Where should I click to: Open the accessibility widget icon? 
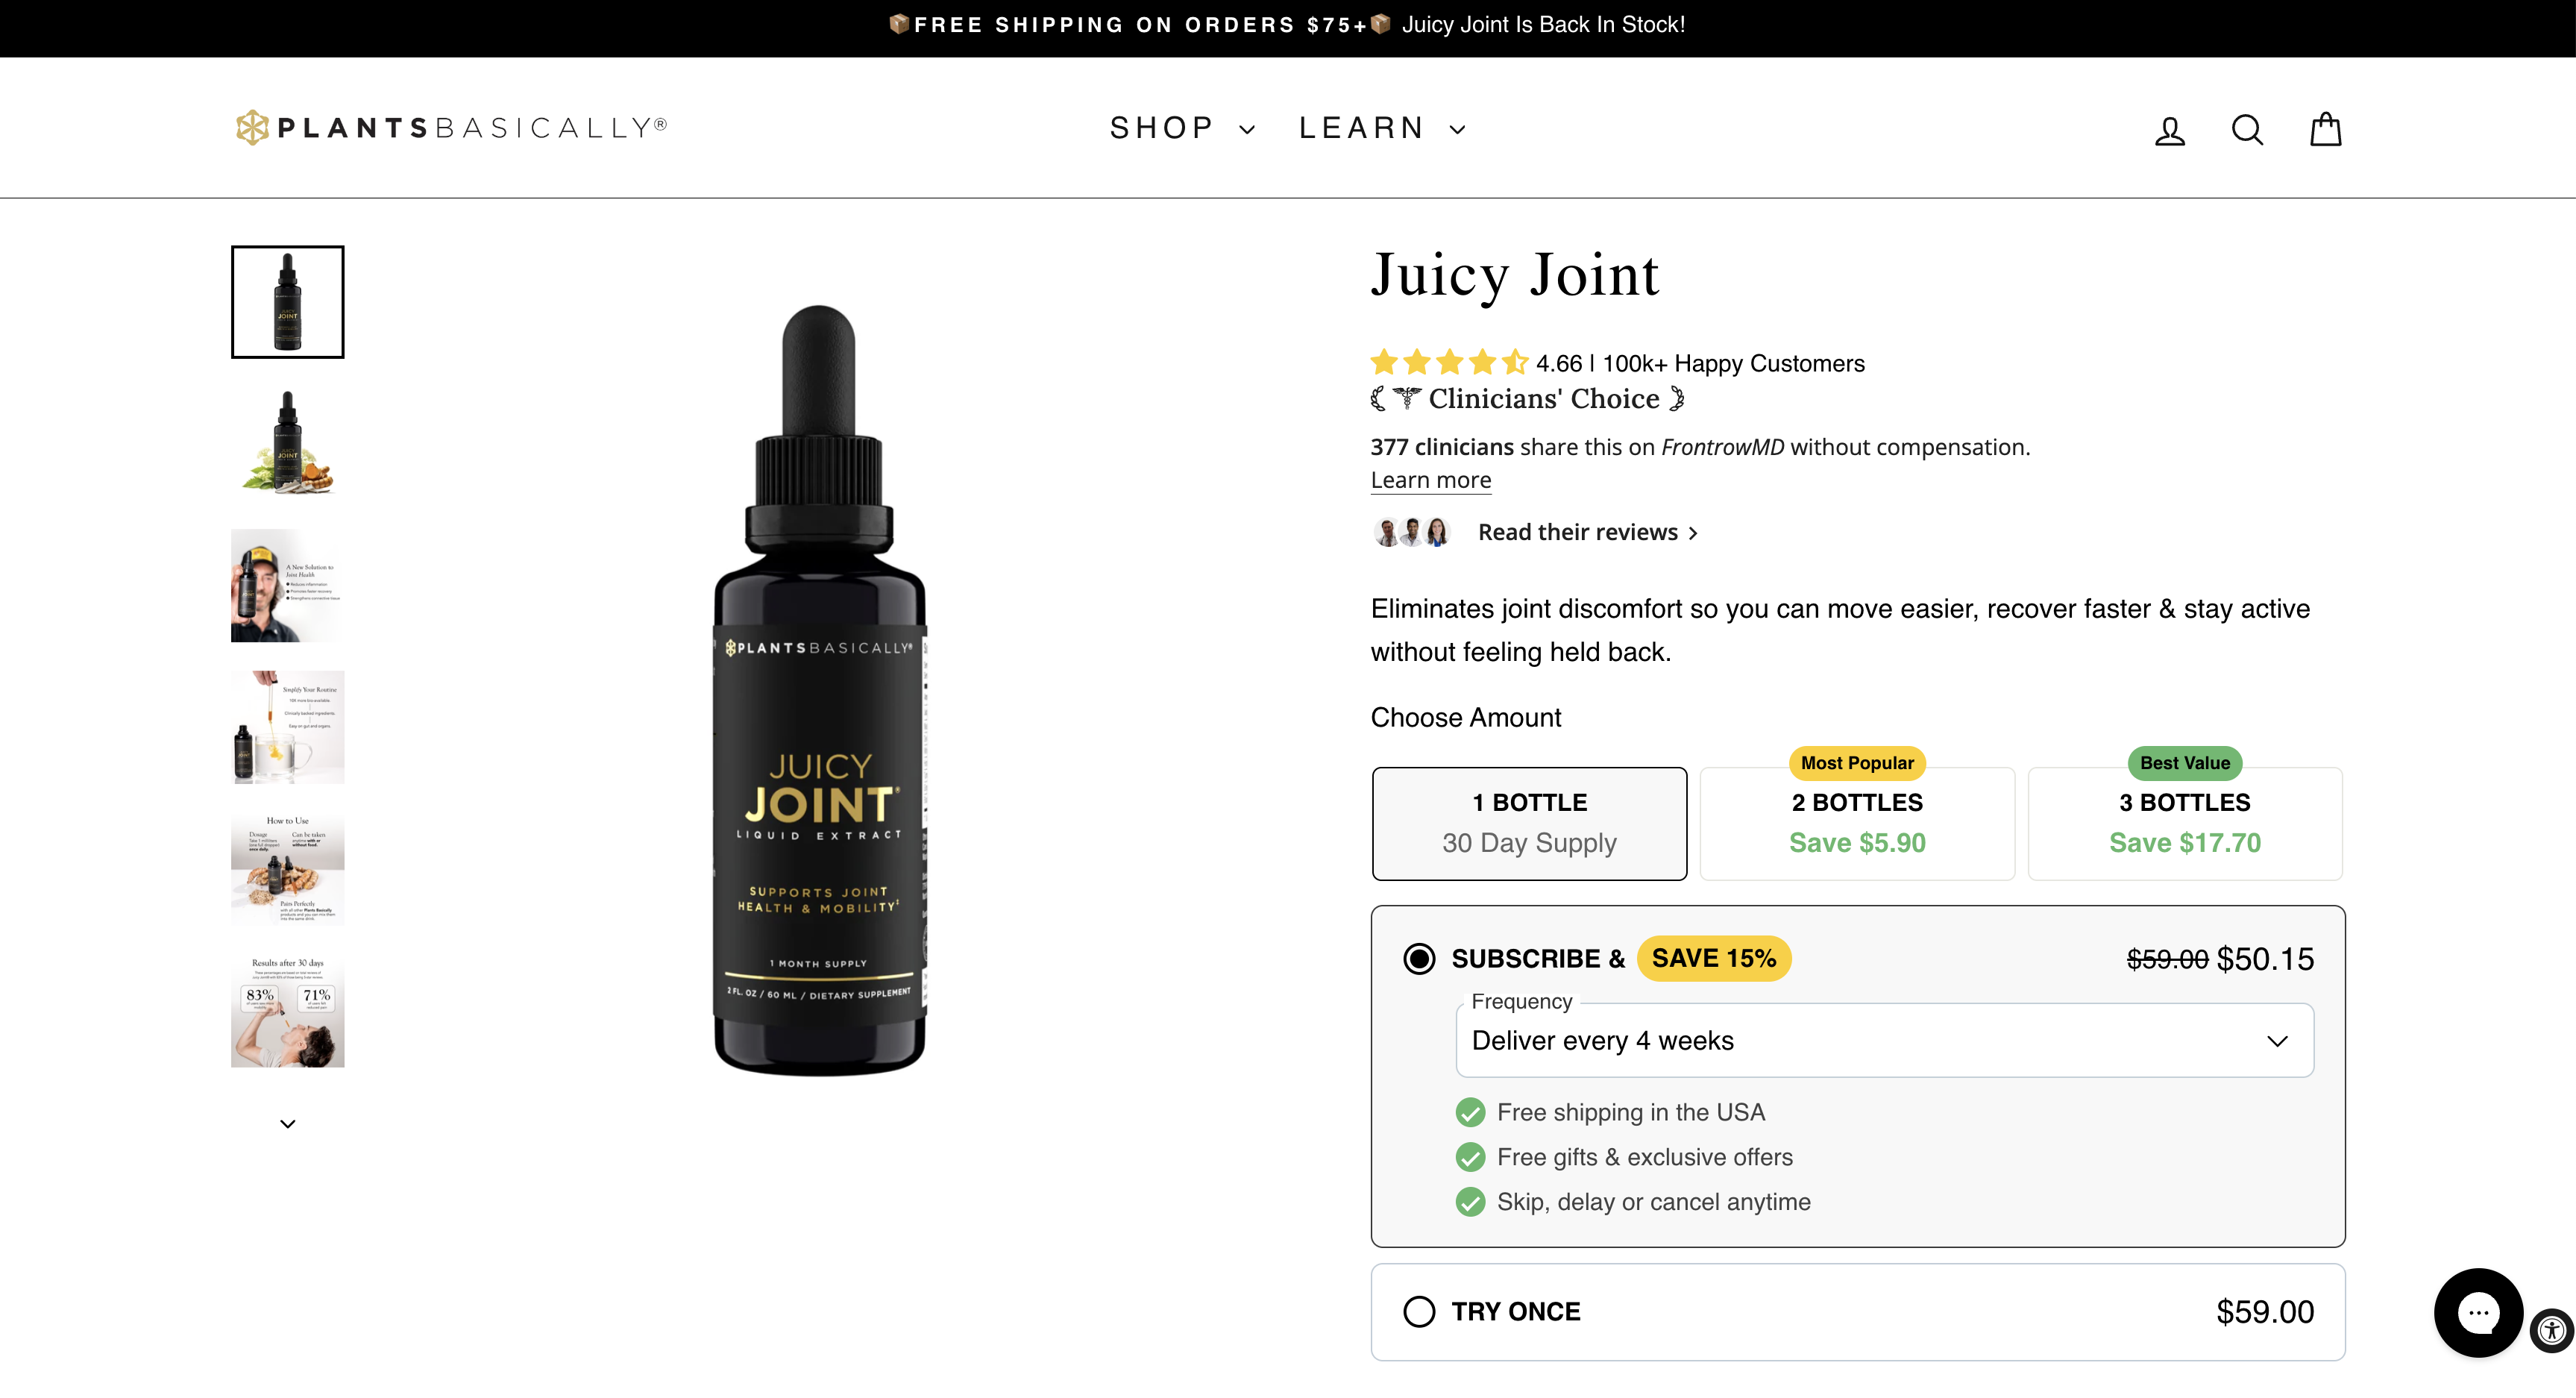click(2551, 1331)
